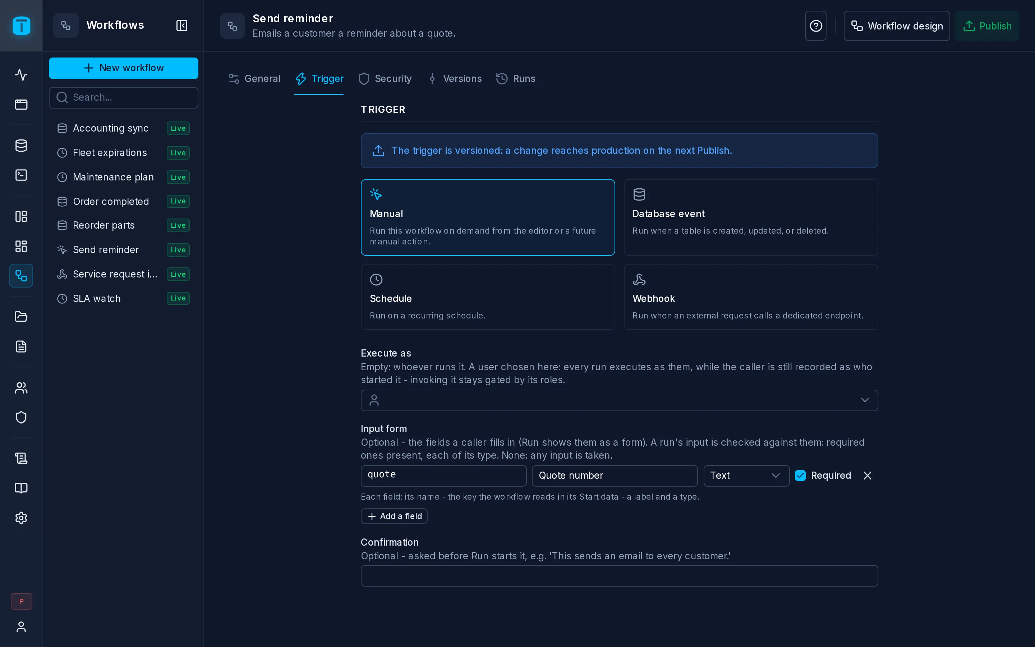The width and height of the screenshot is (1035, 647).
Task: Click the Confirmation text input
Action: tap(619, 575)
